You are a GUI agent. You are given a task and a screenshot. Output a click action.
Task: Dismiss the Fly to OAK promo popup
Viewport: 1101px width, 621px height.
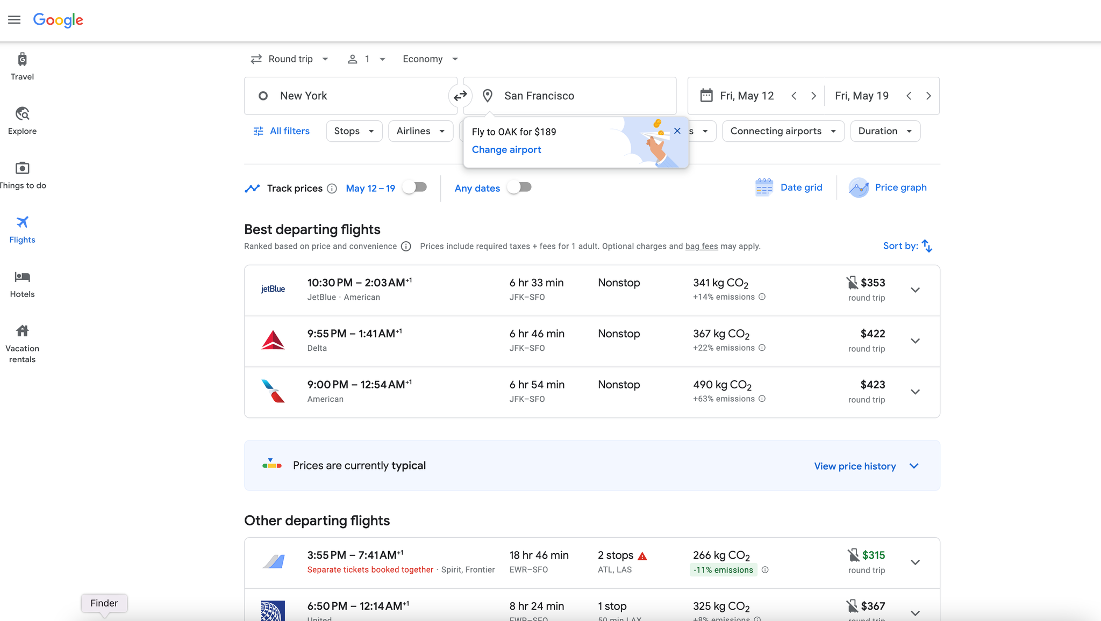point(677,131)
